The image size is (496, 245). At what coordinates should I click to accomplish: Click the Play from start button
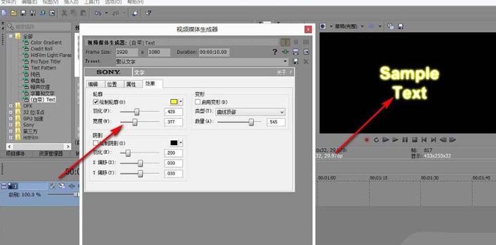[386, 140]
